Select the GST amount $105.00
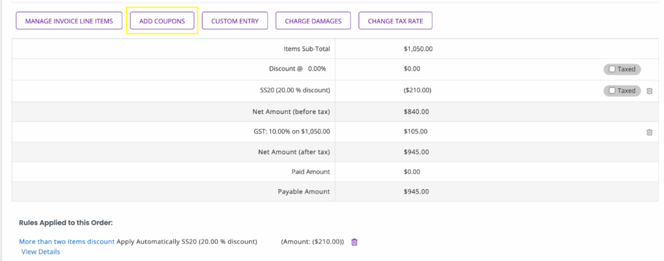The image size is (664, 261). tap(416, 131)
